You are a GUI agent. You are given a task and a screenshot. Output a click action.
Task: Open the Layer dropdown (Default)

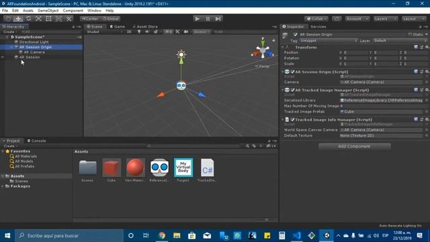click(400, 40)
